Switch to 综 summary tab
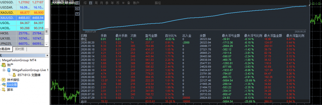This screenshot has width=322, height=105. click(x=85, y=3)
